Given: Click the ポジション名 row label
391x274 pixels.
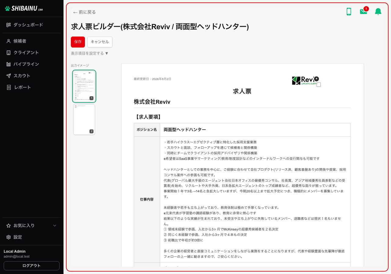Looking at the screenshot, I should 147,130.
